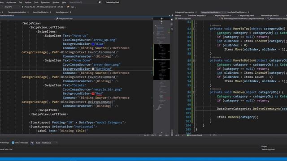The height and width of the screenshot is (161, 287).
Task: Pin the CategoriesPage.xaml.cs tab
Action: [x=196, y=12]
